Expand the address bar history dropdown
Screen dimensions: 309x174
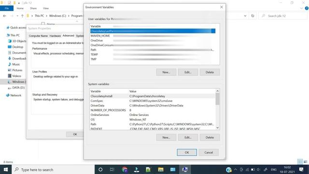pyautogui.click(x=245, y=16)
